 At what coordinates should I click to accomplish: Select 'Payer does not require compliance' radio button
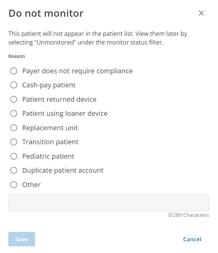coord(14,71)
